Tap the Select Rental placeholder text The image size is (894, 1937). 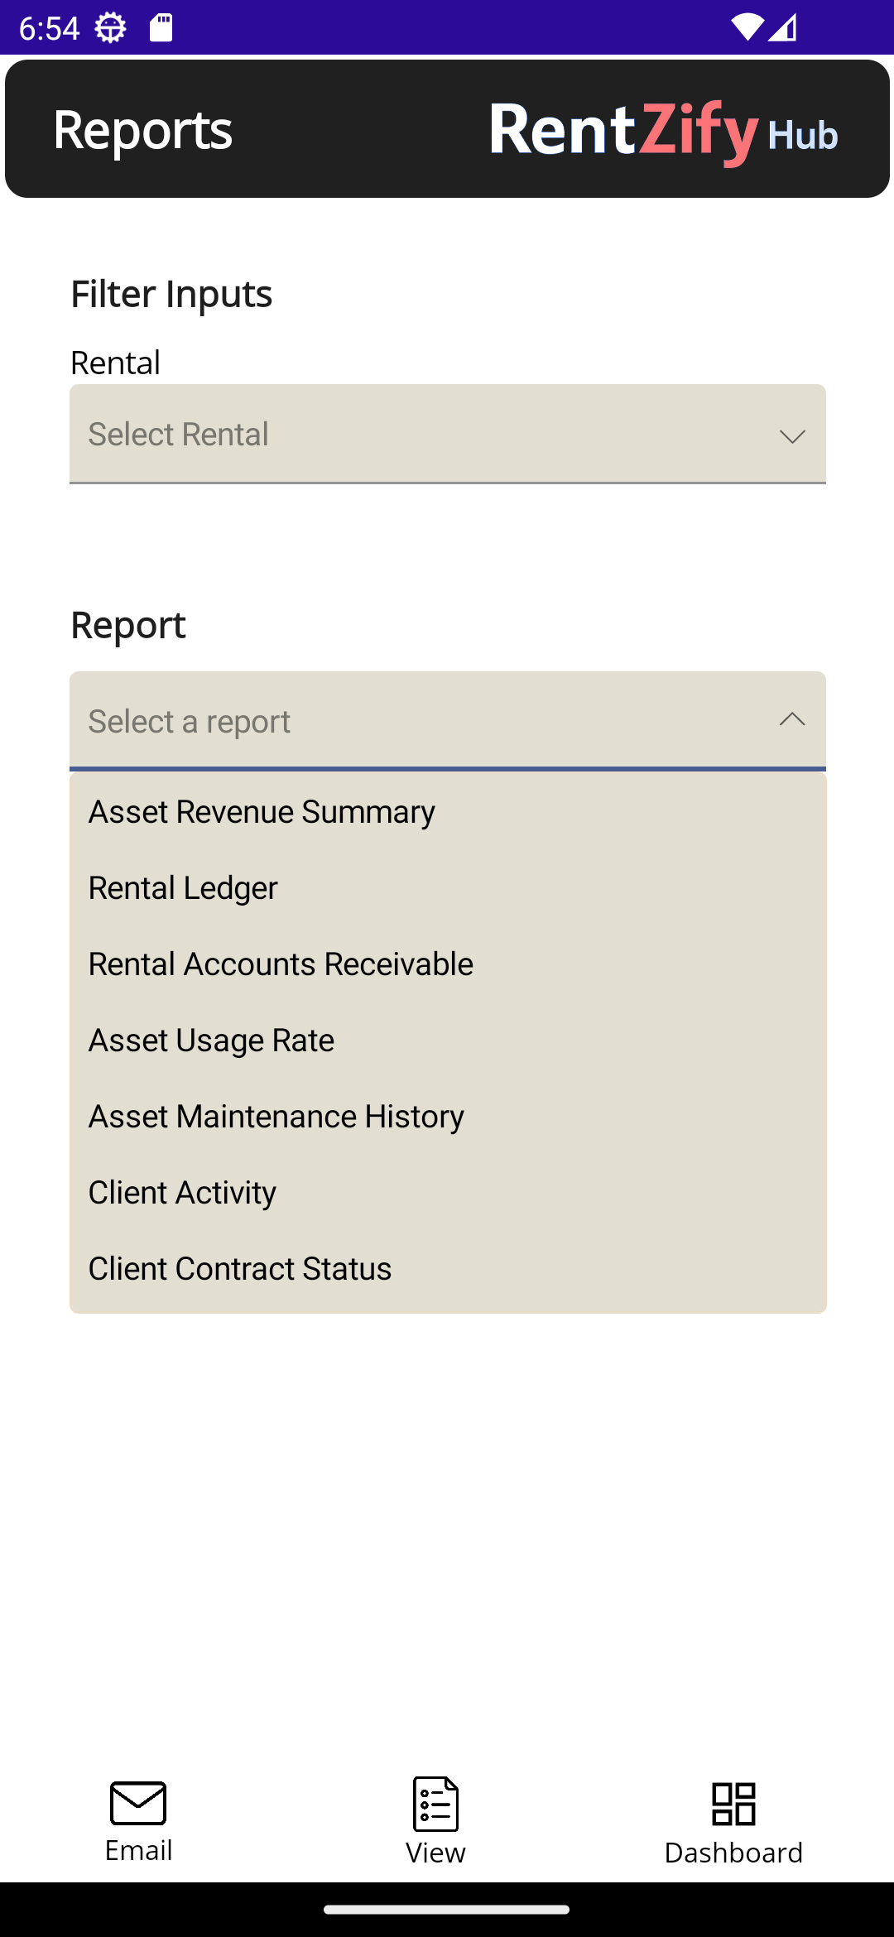(178, 435)
